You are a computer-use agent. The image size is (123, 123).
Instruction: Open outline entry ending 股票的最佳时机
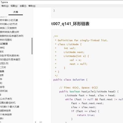[x=8, y=103]
